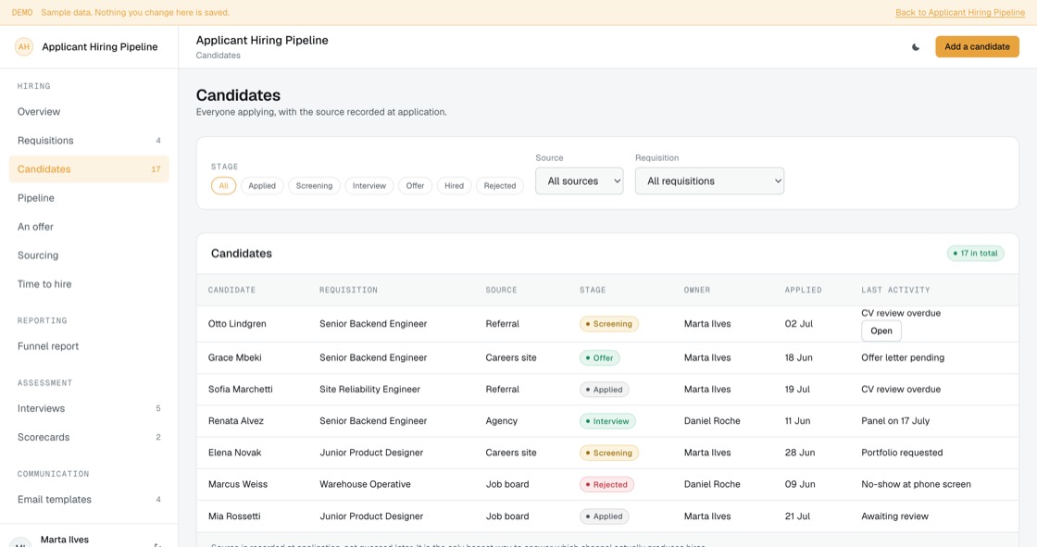This screenshot has width=1037, height=547.
Task: Select the All stage filter chip
Action: pos(223,186)
